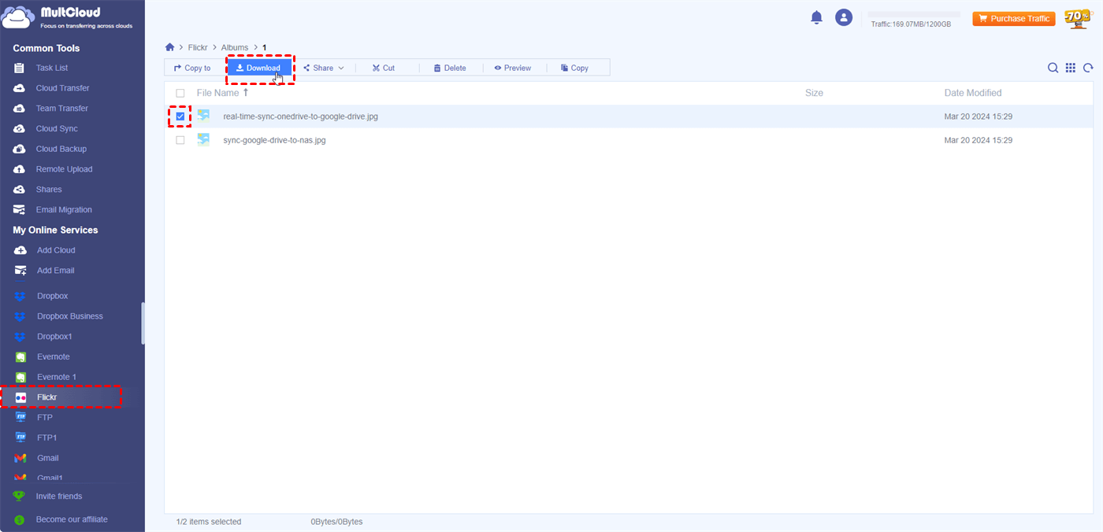The image size is (1103, 532).
Task: Click Invite friends trophy item
Action: pyautogui.click(x=59, y=497)
